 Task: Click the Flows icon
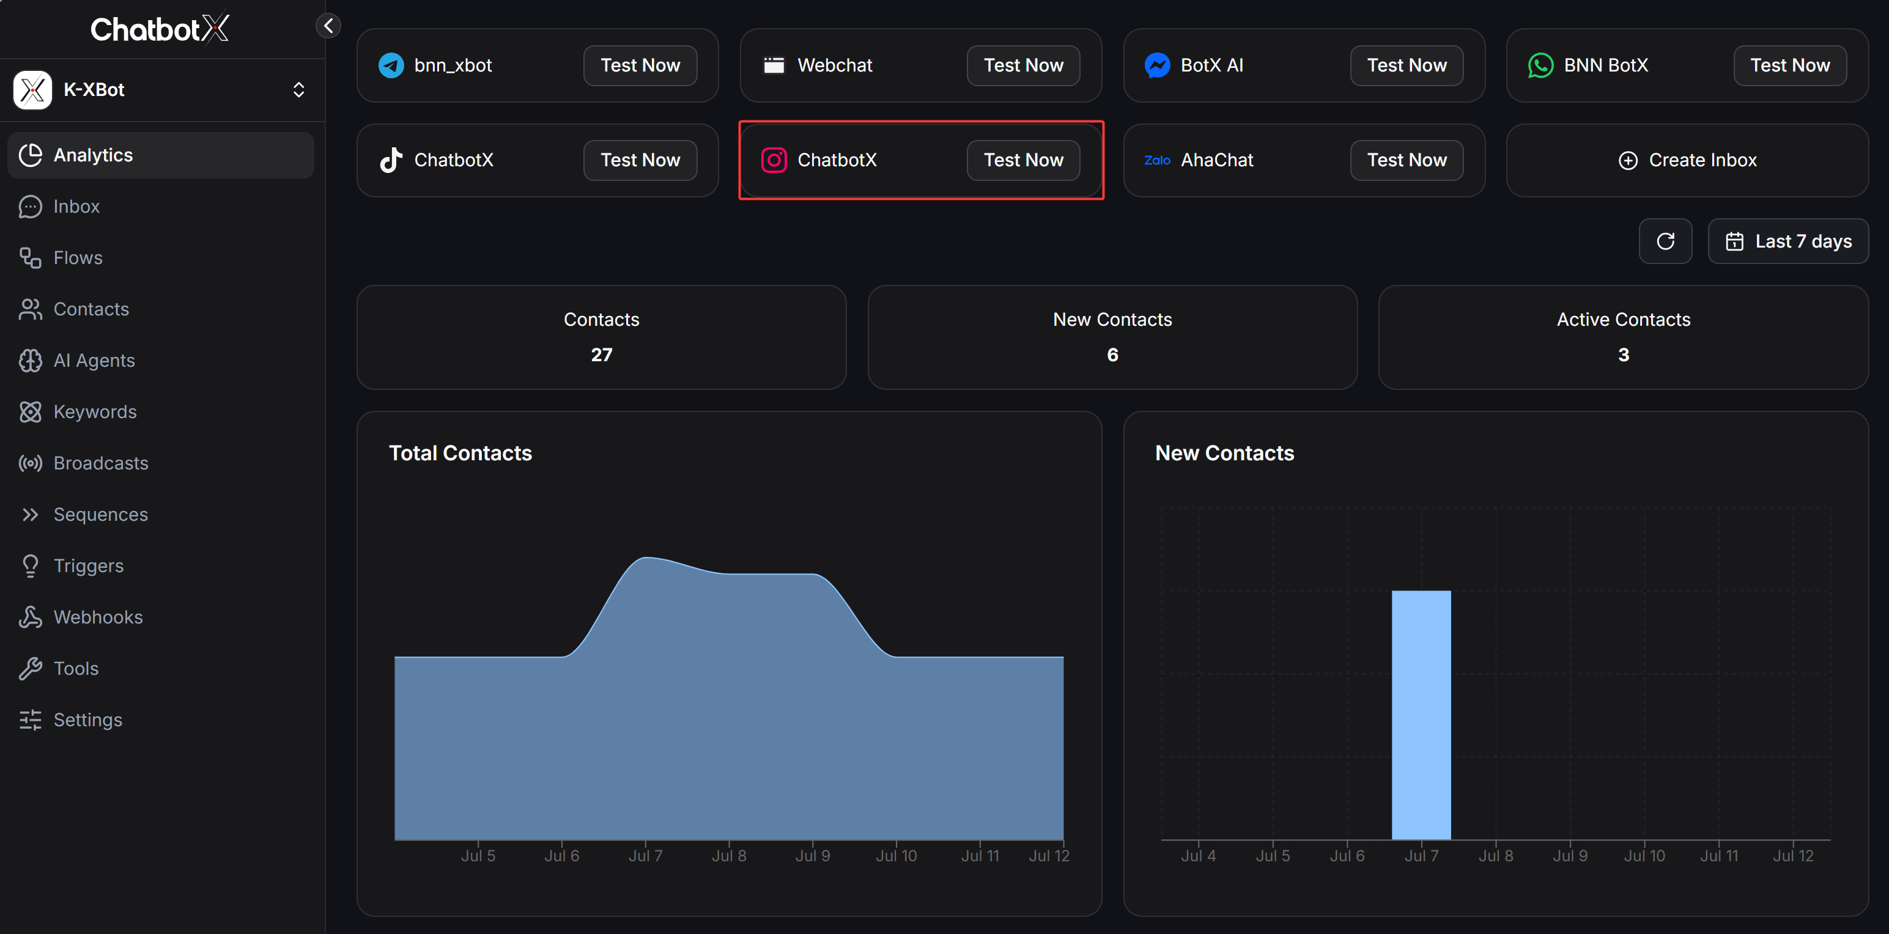point(30,257)
